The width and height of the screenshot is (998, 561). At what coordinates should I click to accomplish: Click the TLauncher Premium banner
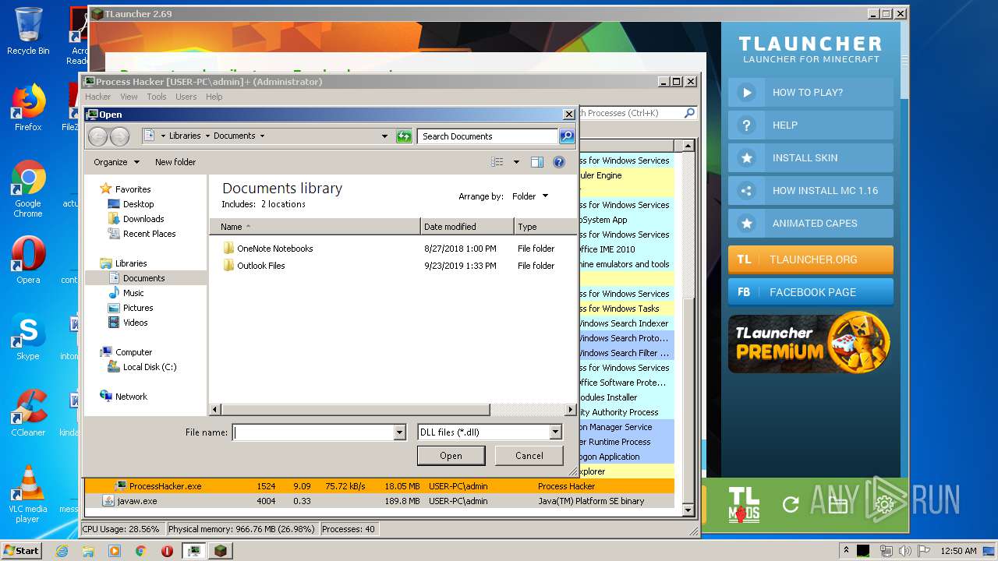click(x=809, y=343)
